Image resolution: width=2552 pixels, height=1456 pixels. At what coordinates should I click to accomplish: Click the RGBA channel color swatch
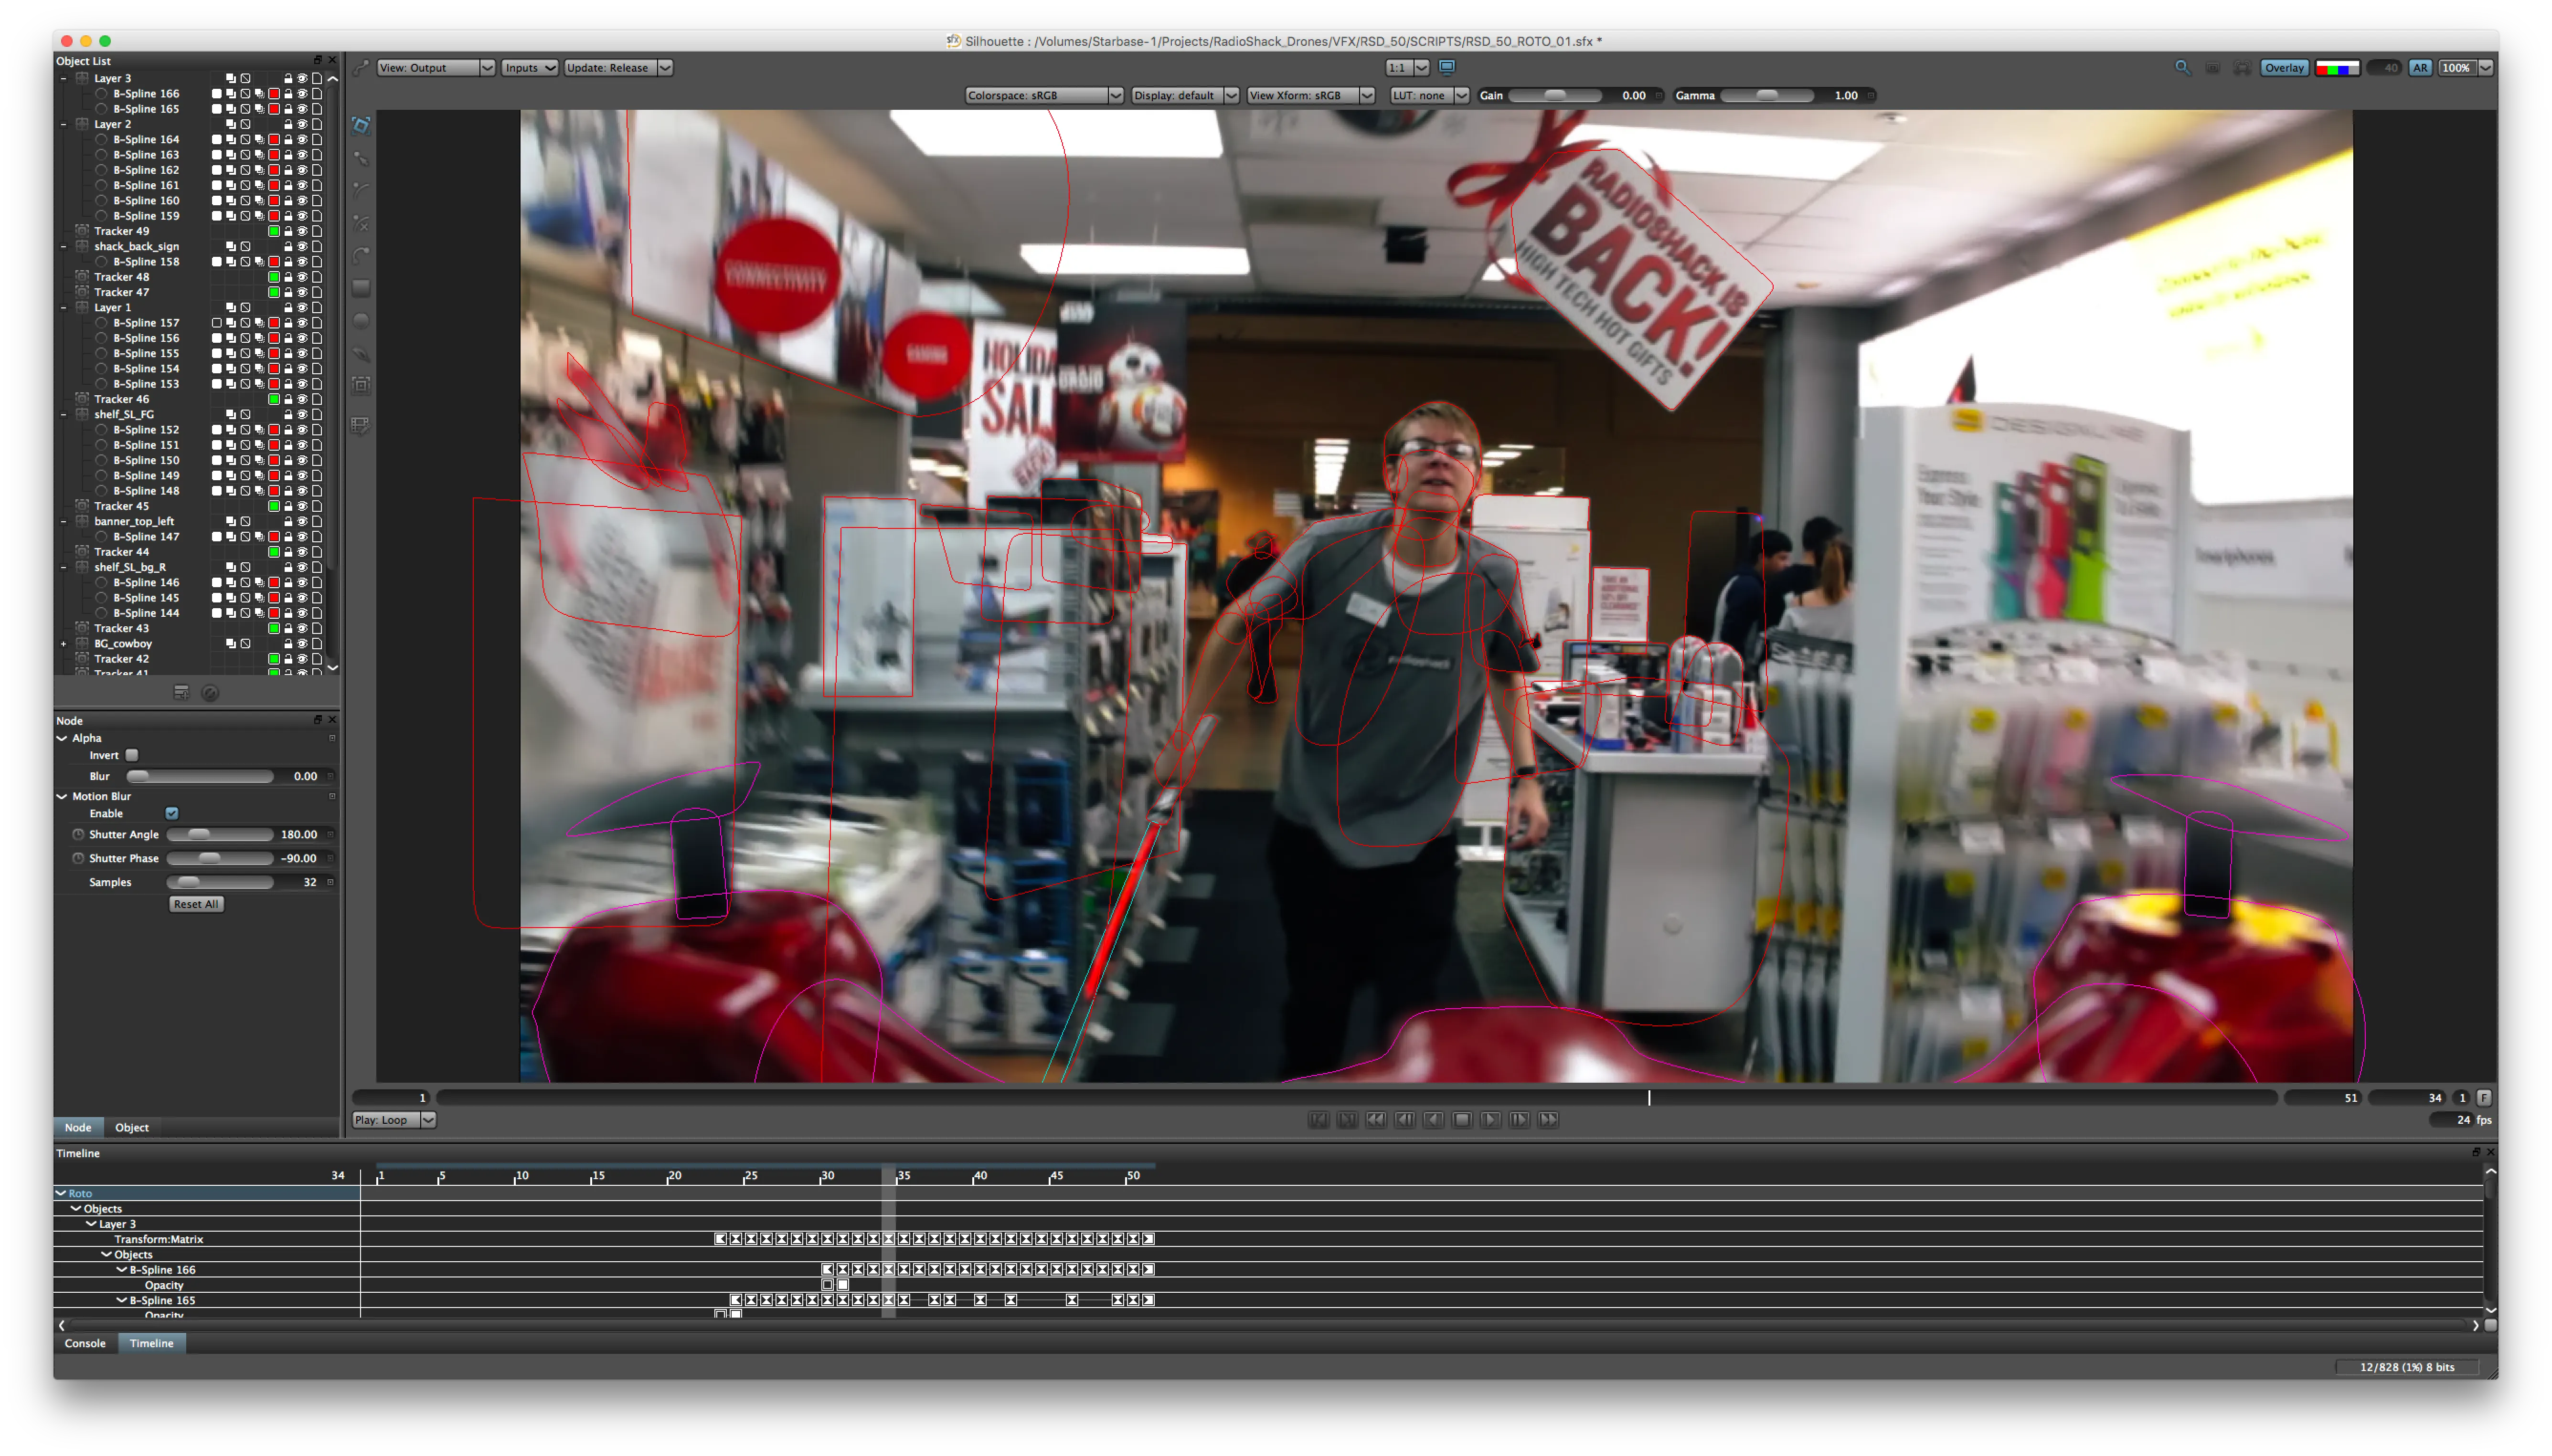[x=2337, y=68]
